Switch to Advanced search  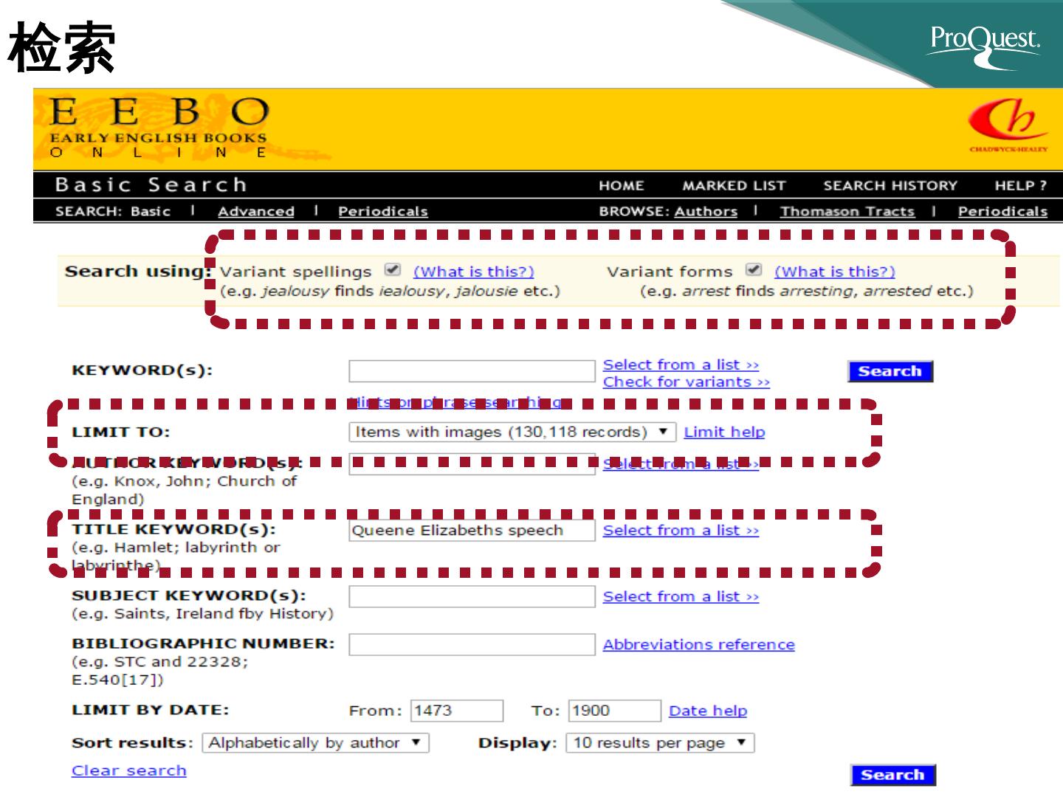coord(255,212)
